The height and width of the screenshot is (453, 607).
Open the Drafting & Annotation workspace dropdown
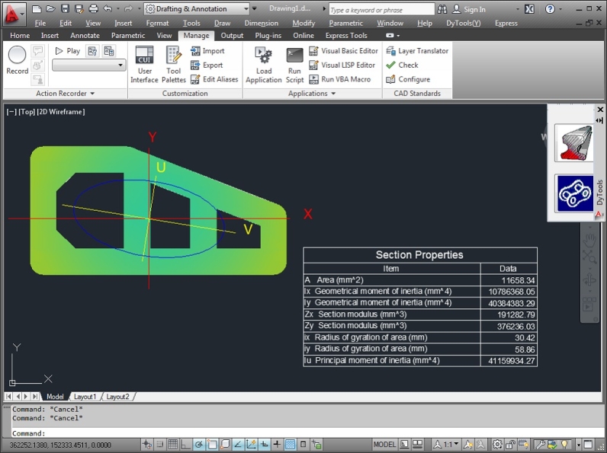click(197, 9)
